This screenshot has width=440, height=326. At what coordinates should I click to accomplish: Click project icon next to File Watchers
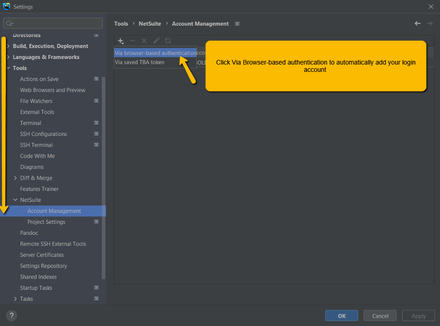[96, 101]
